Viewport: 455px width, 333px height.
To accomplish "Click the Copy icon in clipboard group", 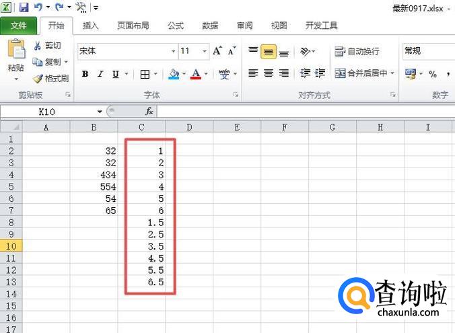I will click(38, 62).
